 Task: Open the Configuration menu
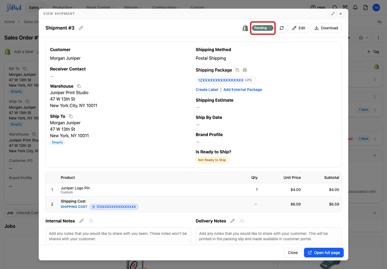[166, 8]
